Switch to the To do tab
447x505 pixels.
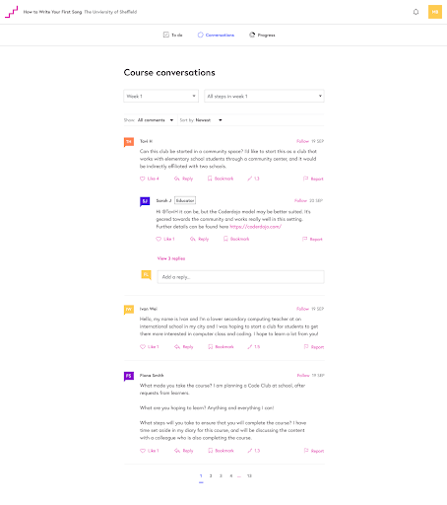click(x=173, y=35)
